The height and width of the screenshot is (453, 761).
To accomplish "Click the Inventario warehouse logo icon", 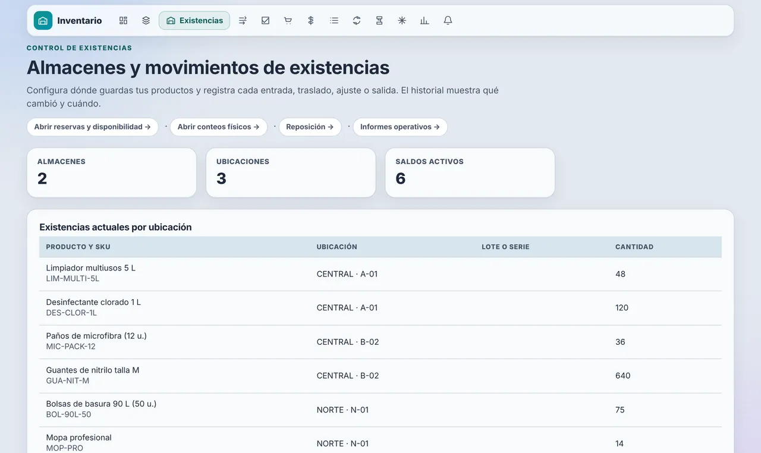I will (43, 20).
